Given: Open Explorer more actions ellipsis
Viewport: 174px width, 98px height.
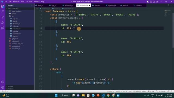Looking at the screenshot, I should (x=32, y=5).
